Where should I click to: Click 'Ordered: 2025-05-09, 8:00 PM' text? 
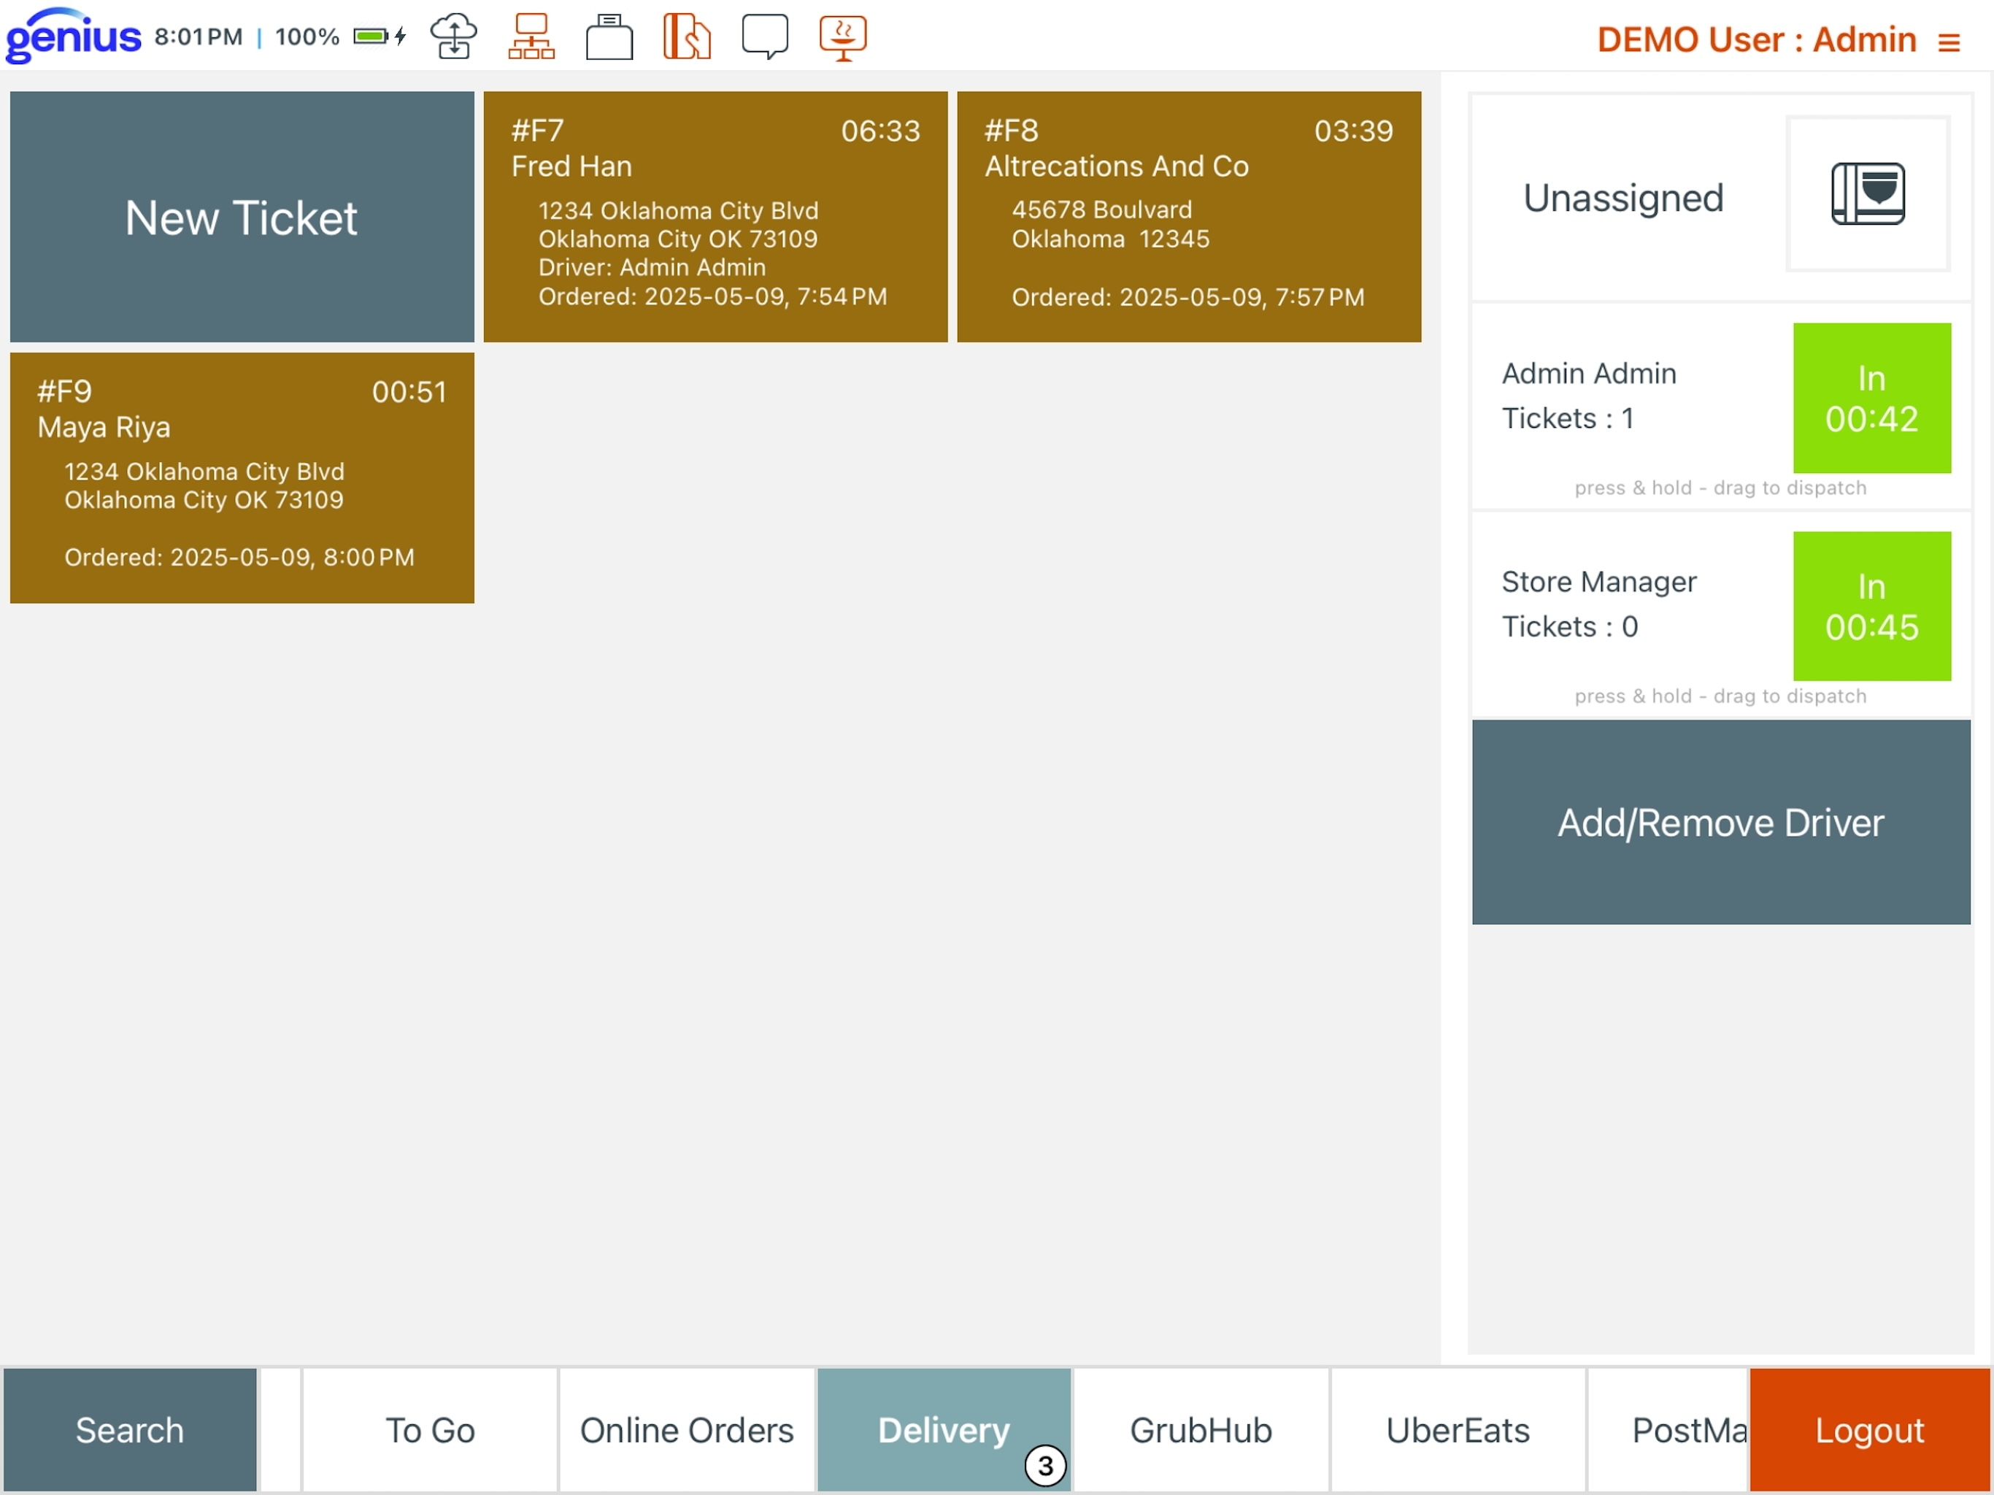pyautogui.click(x=239, y=557)
